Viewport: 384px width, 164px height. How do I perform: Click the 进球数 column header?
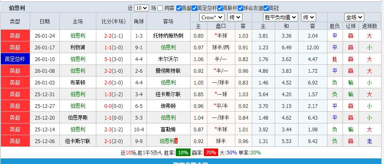pos(369,26)
